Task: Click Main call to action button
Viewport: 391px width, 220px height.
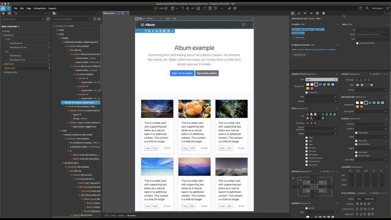Action: (x=182, y=73)
